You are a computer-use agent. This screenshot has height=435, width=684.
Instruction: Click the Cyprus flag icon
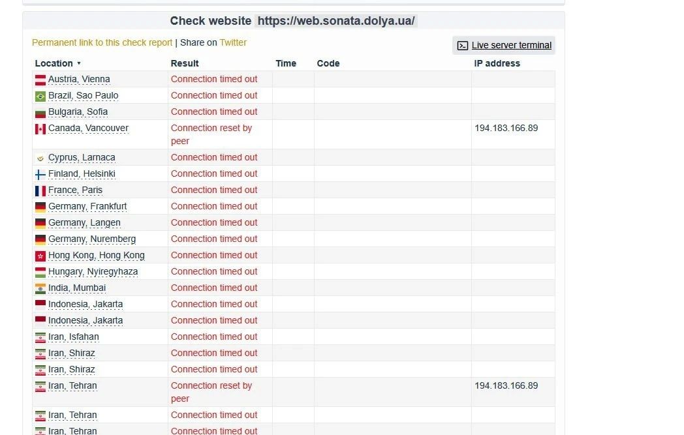(40, 158)
